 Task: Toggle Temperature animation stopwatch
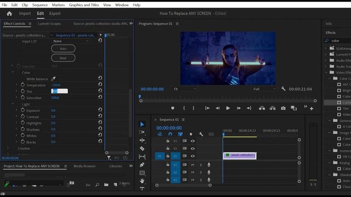click(x=22, y=85)
